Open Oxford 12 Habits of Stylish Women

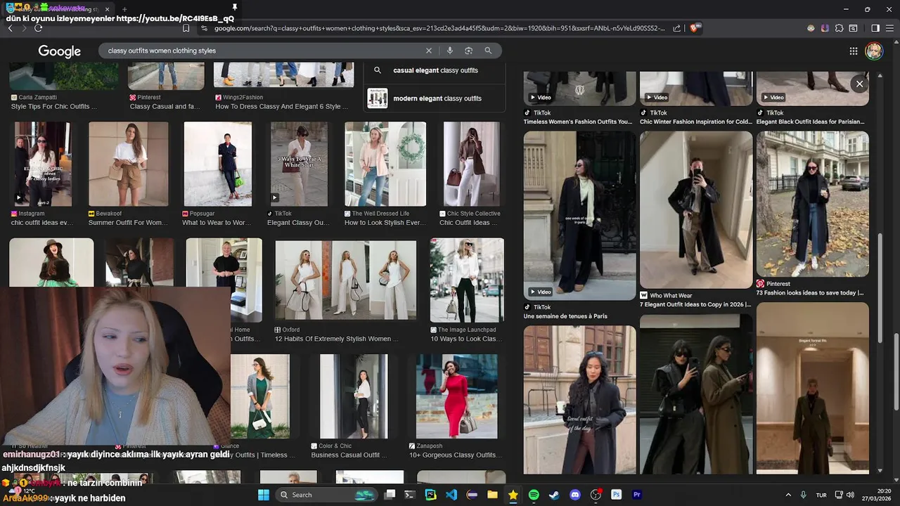[345, 280]
